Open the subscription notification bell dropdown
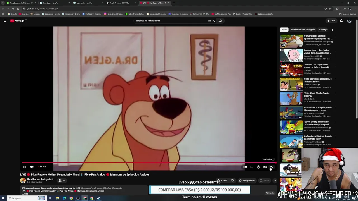The height and width of the screenshot is (201, 358). (62, 181)
